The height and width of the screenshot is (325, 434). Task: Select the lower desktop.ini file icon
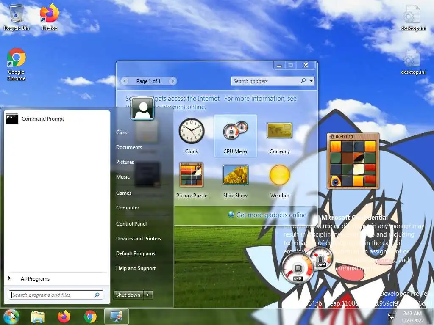click(413, 61)
